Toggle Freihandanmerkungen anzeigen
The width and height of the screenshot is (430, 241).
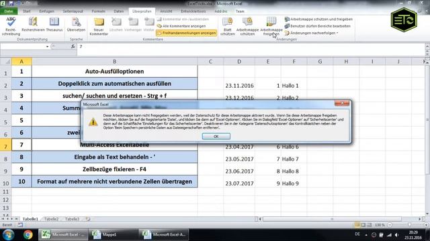click(187, 33)
